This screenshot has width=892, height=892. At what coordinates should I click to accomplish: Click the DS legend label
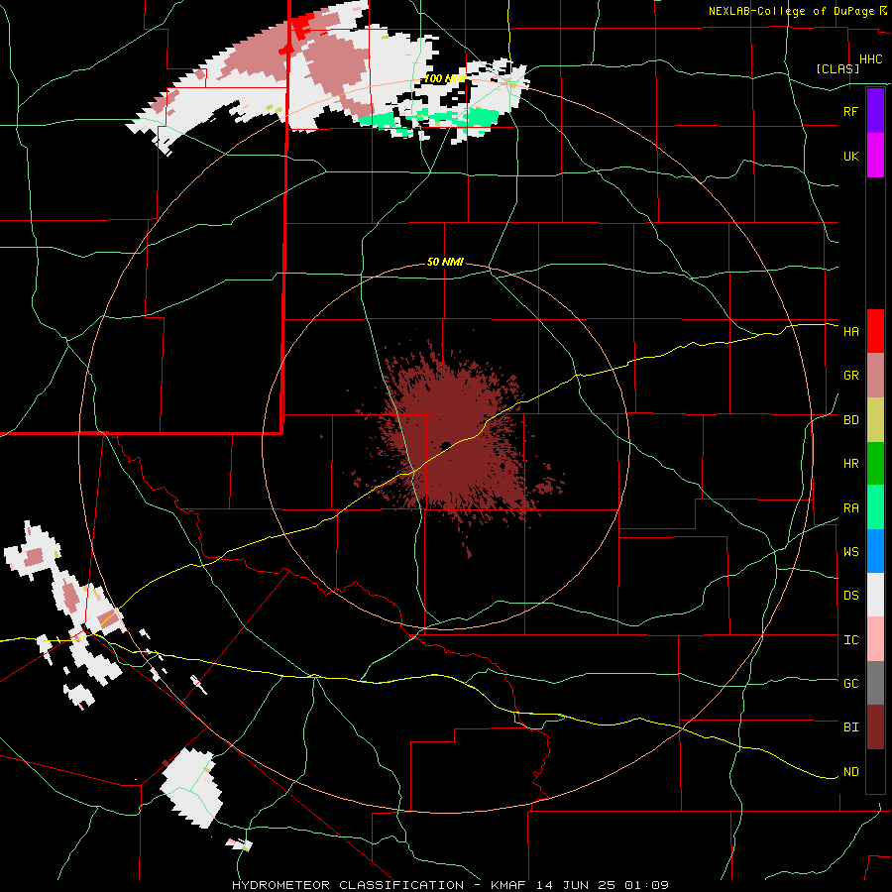pyautogui.click(x=850, y=596)
